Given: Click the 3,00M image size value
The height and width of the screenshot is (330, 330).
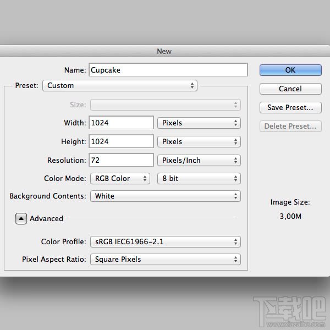Looking at the screenshot, I should point(290,216).
